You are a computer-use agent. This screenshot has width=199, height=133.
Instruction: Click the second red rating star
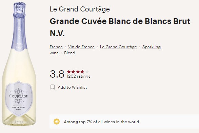(x=73, y=72)
